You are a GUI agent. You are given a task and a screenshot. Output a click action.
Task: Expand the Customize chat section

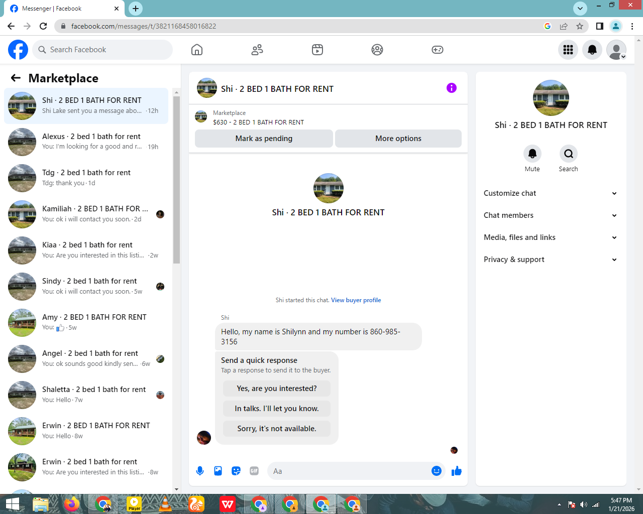pyautogui.click(x=551, y=193)
